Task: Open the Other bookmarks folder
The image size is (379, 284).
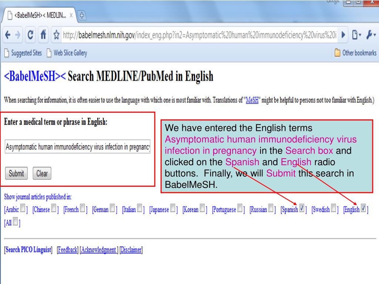Action: click(355, 53)
